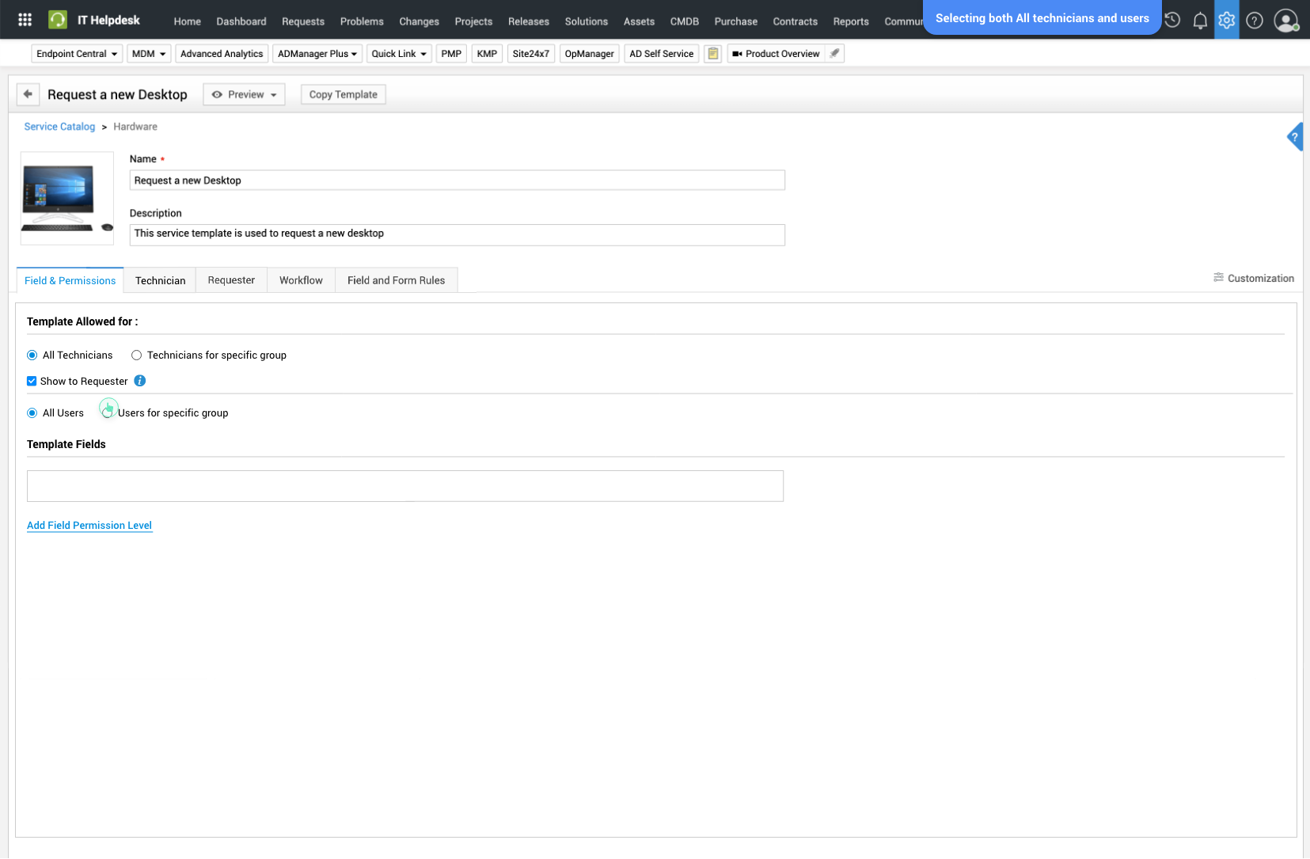Select the All Users radio button
This screenshot has width=1310, height=859.
(x=32, y=413)
